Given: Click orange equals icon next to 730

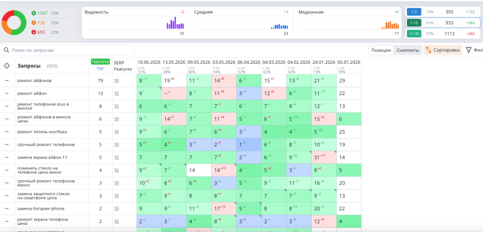Looking at the screenshot, I should [x=34, y=23].
